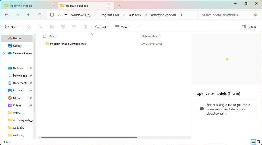
Task: Expand chevron after Audacity breadcrumb
Action: 146,15
